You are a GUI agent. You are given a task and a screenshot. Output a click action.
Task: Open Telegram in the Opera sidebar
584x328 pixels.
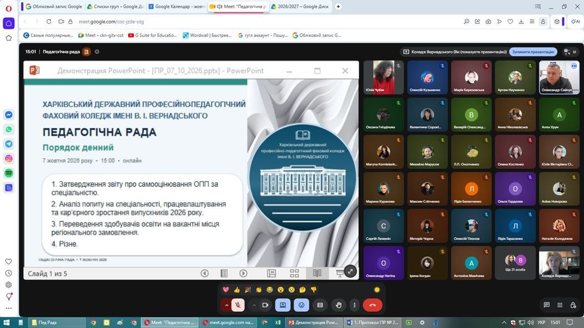click(8, 144)
